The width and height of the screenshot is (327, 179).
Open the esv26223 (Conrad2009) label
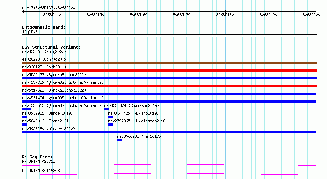45,59
